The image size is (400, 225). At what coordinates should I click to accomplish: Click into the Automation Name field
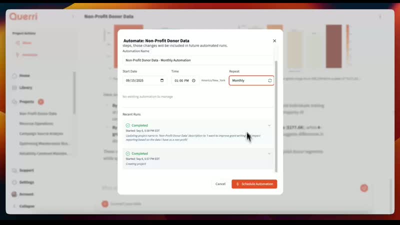(198, 60)
